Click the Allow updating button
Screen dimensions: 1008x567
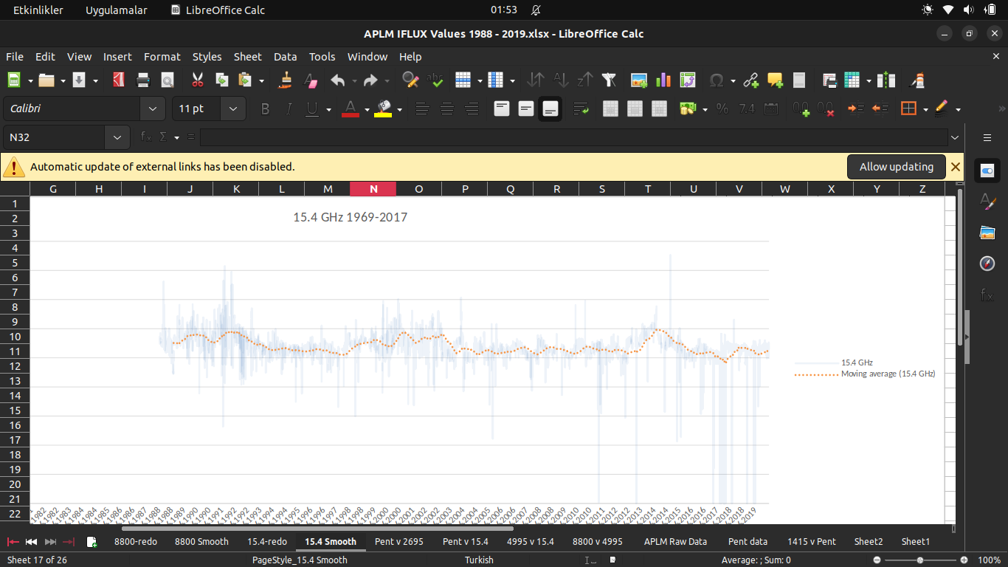(896, 167)
